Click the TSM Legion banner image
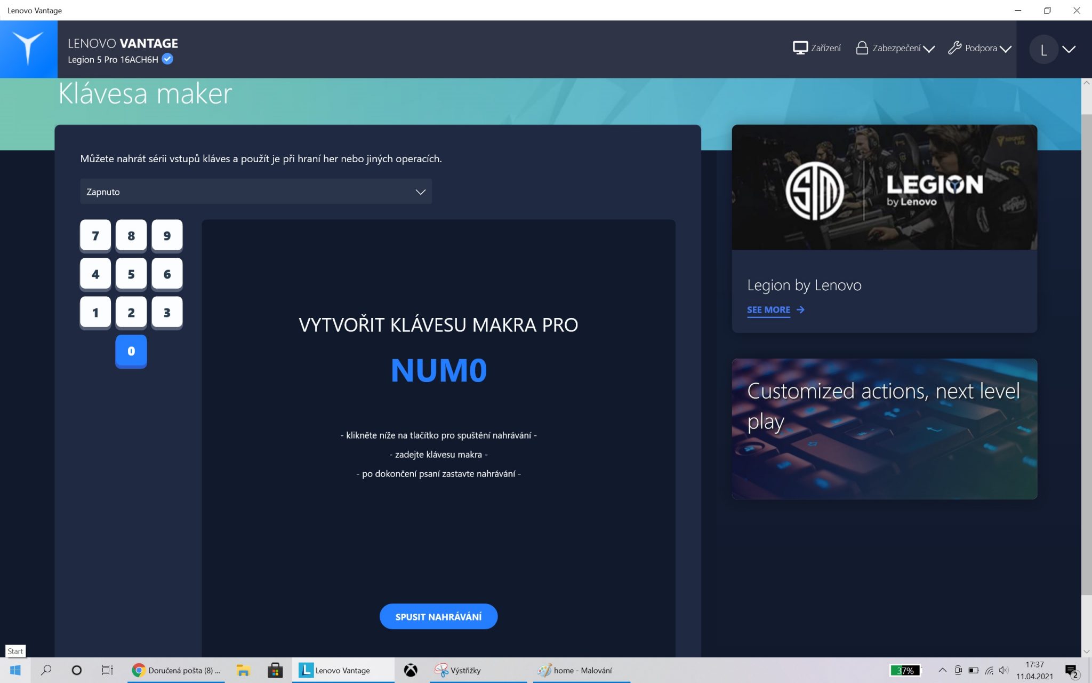1092x683 pixels. (x=884, y=187)
